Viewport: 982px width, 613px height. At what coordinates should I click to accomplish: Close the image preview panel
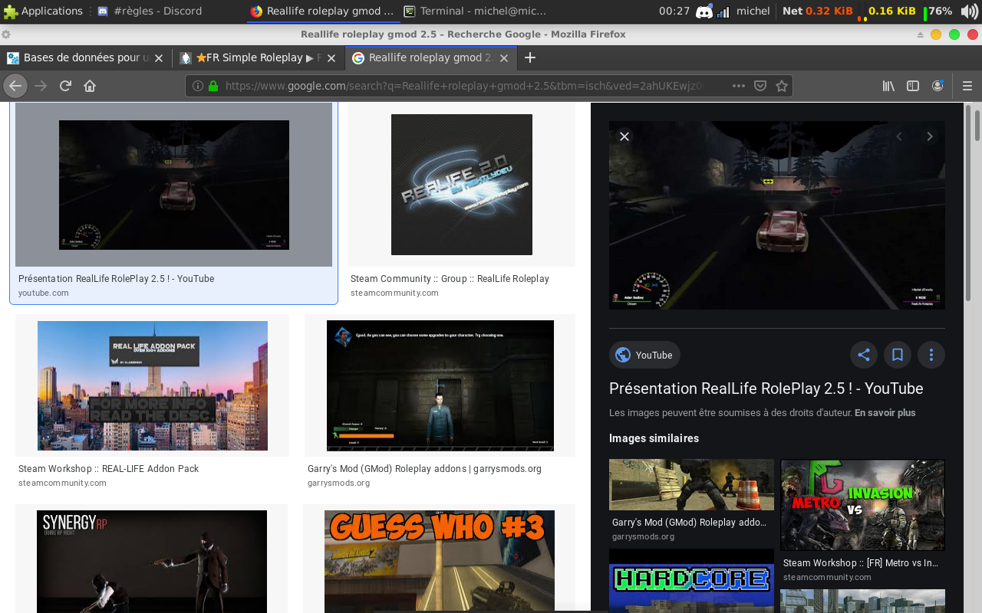(x=624, y=136)
